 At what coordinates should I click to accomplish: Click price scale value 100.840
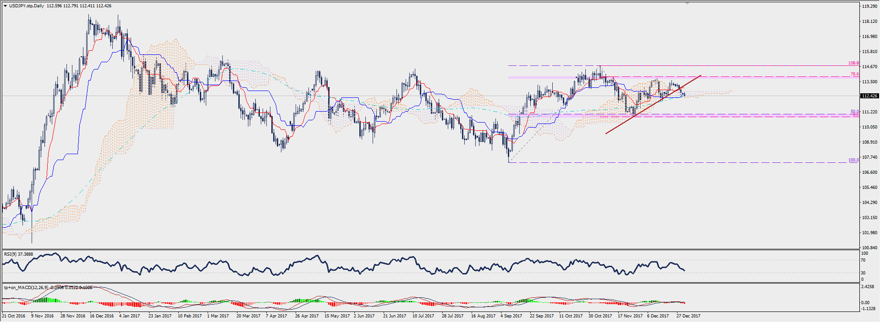(x=869, y=248)
